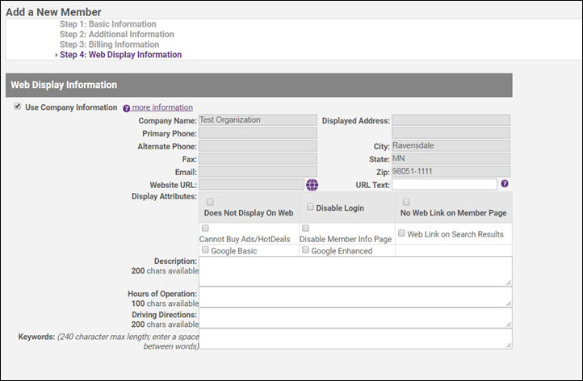Select the Google Basic checkbox

[x=205, y=250]
